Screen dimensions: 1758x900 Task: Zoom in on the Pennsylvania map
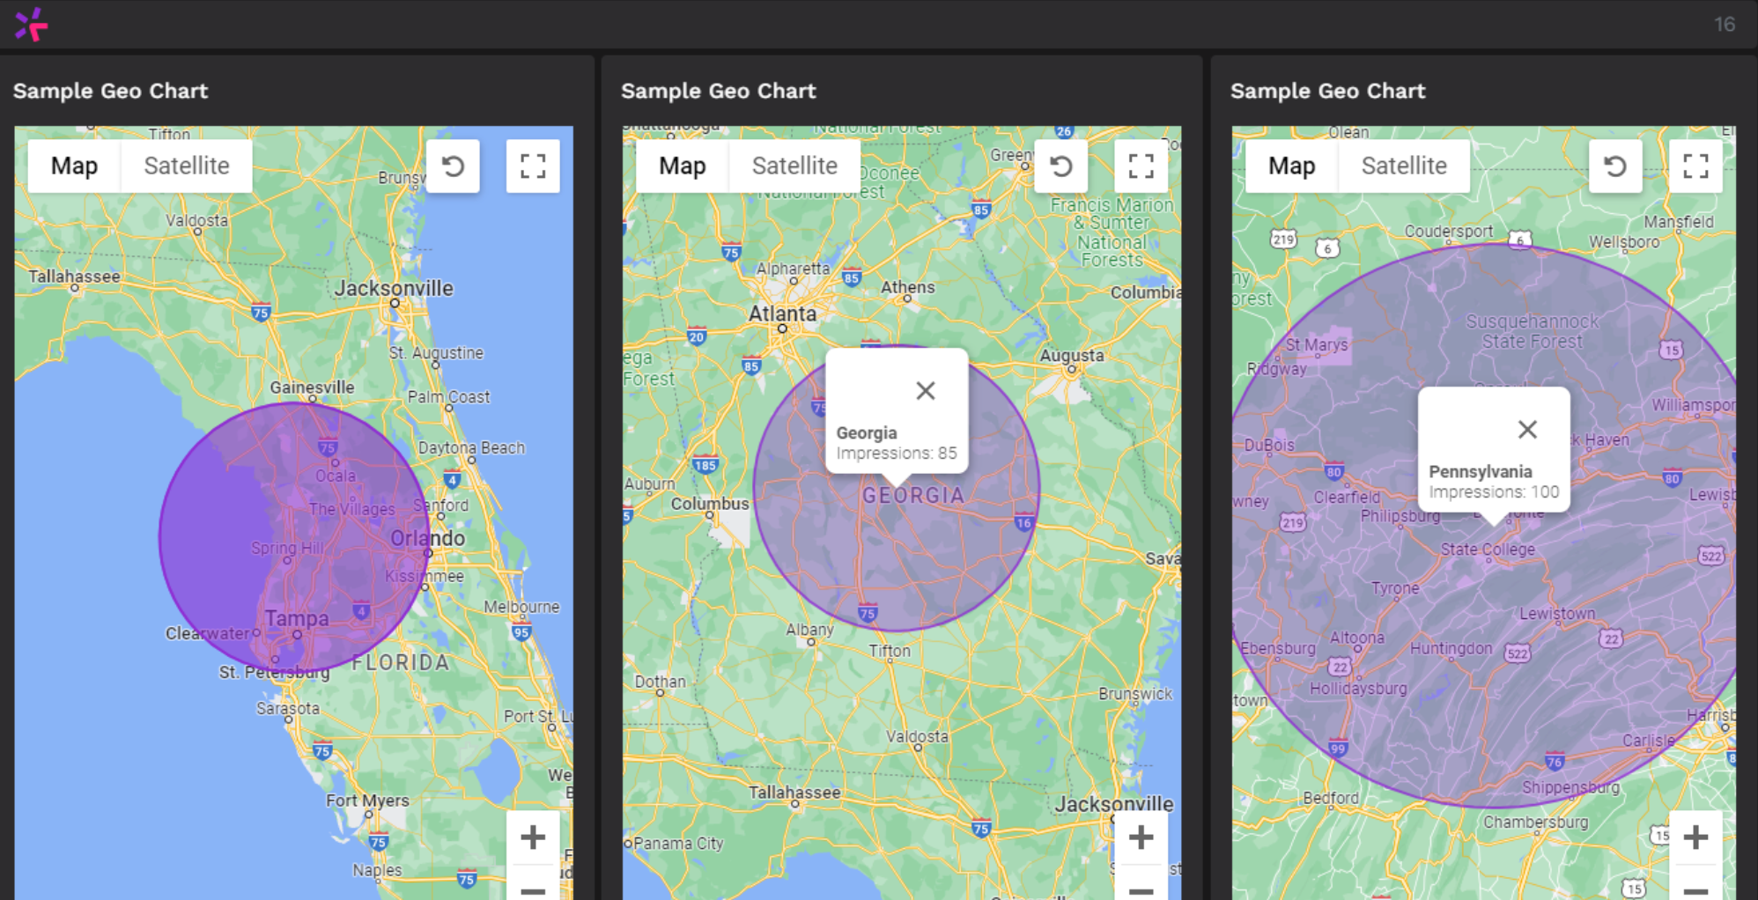pos(1695,837)
